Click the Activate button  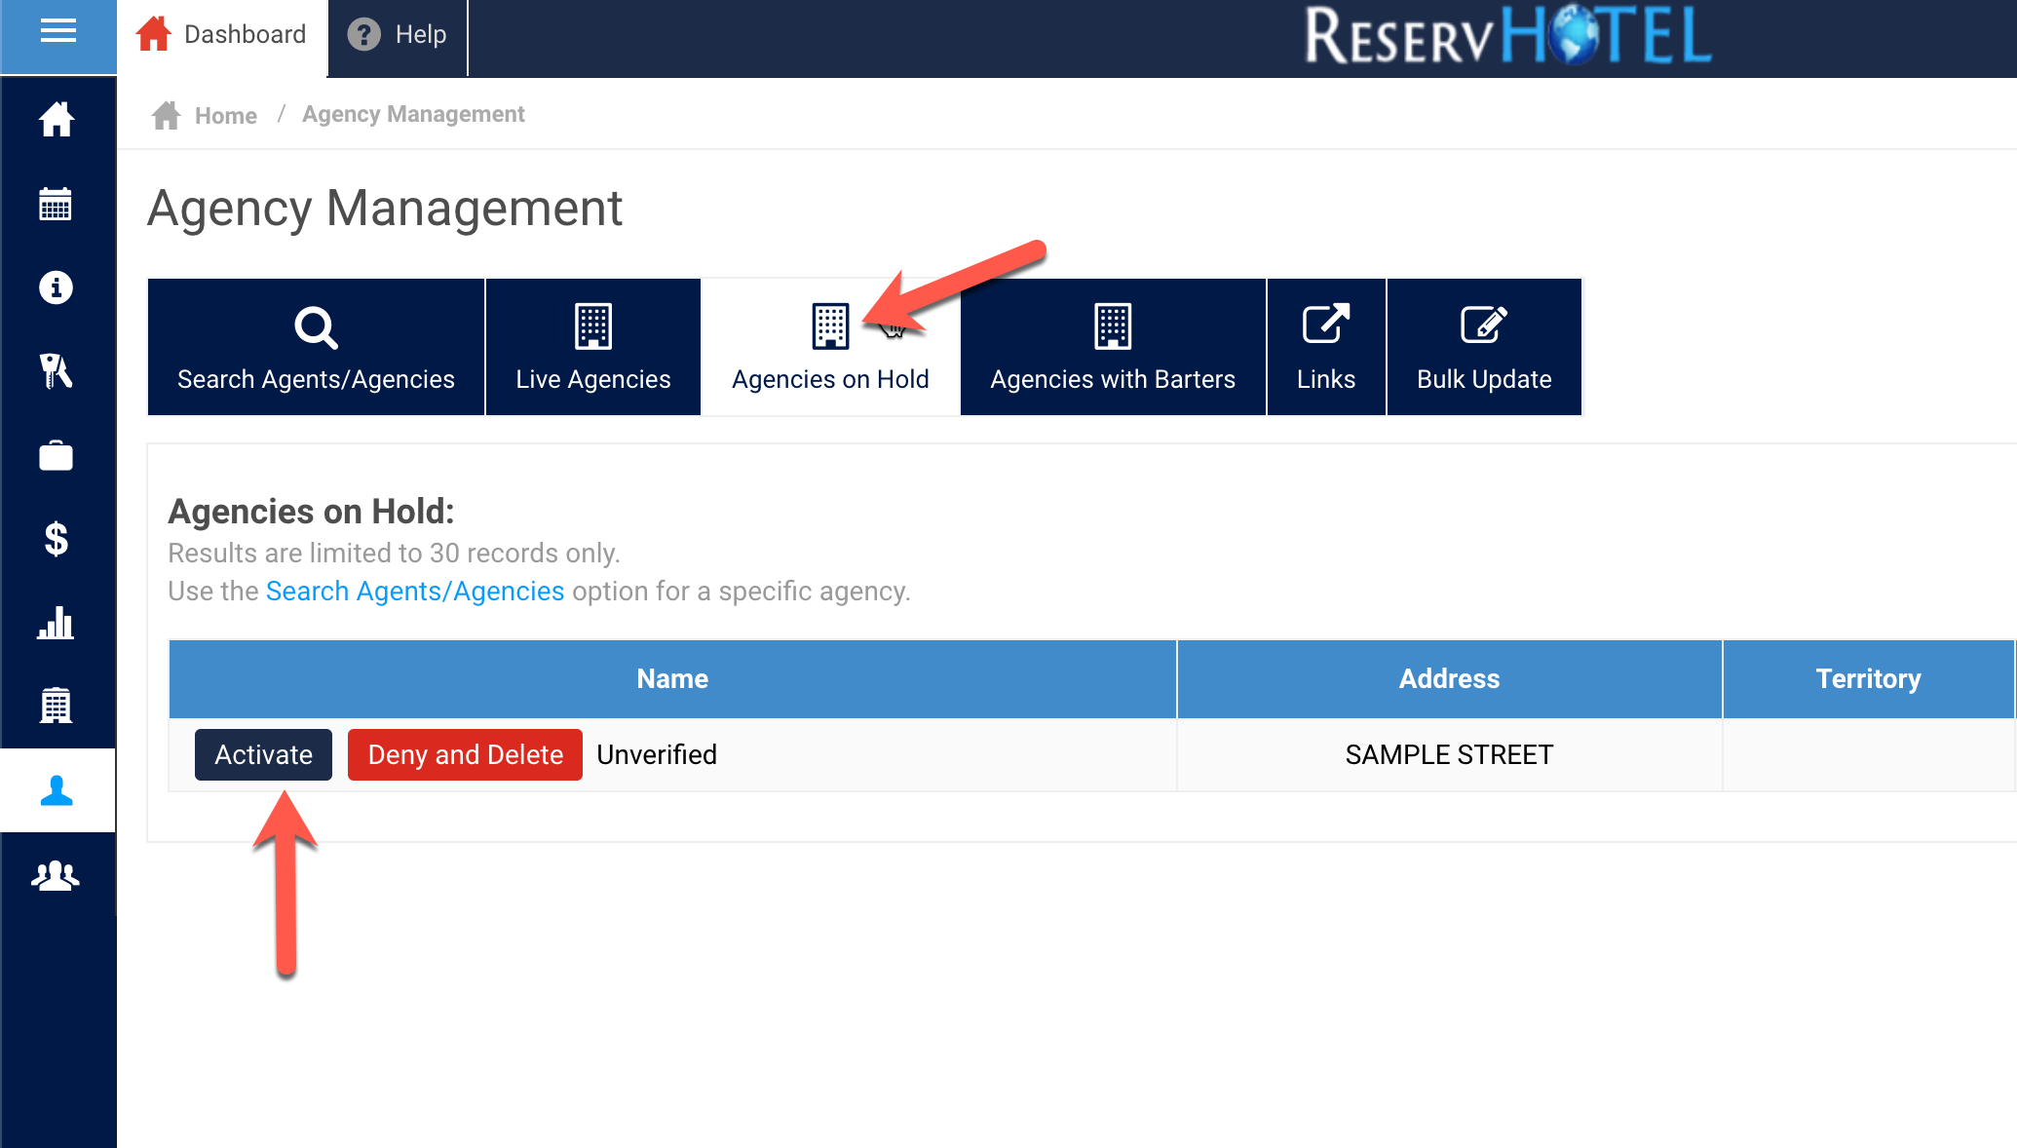[x=263, y=755]
